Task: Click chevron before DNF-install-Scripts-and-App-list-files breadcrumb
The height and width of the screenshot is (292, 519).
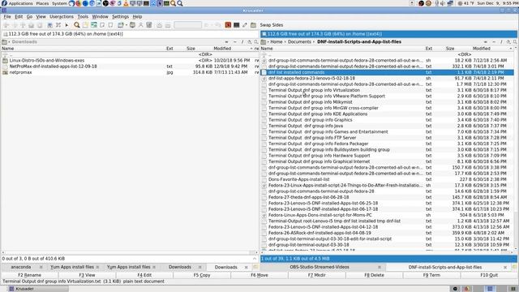Action: [x=314, y=42]
